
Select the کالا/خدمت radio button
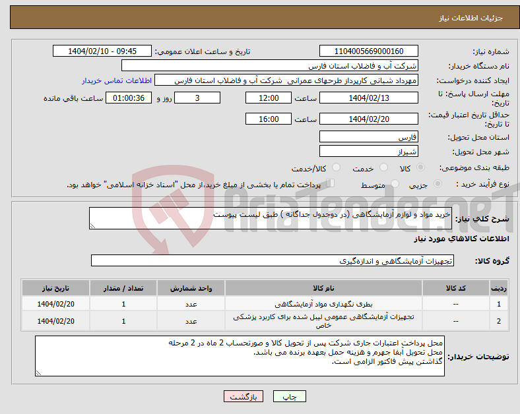coord(336,167)
